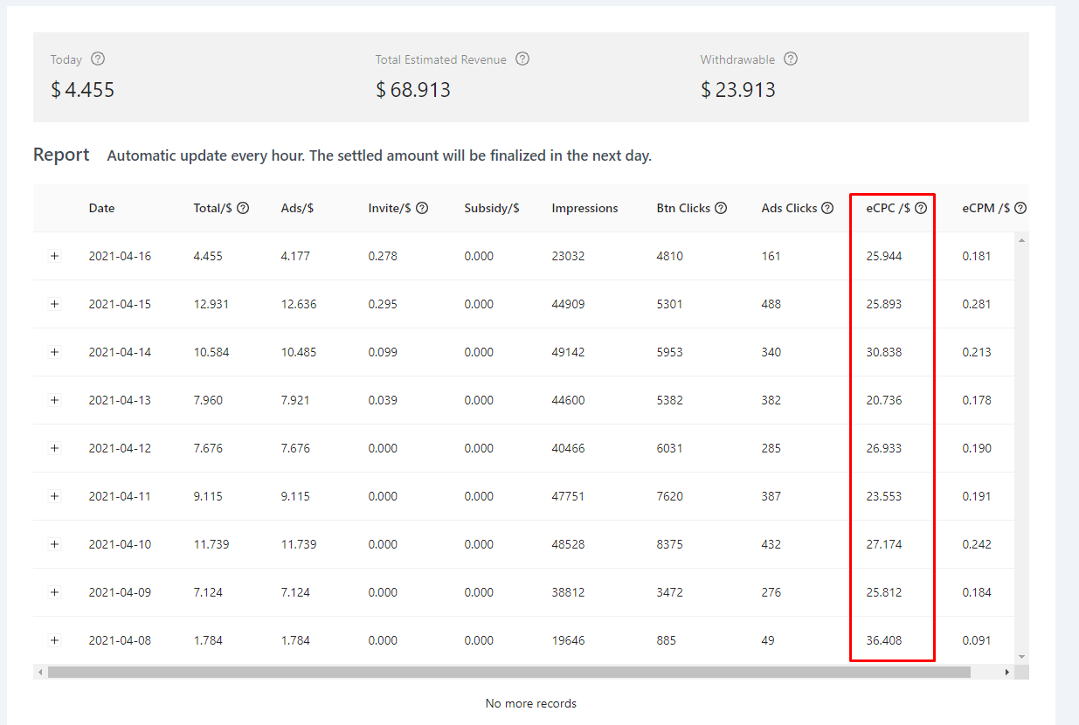
Task: Expand the 2021-04-13 report row
Action: pyautogui.click(x=54, y=400)
